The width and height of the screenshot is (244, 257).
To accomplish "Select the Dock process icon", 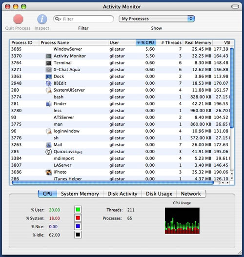I will pyautogui.click(x=48, y=77).
